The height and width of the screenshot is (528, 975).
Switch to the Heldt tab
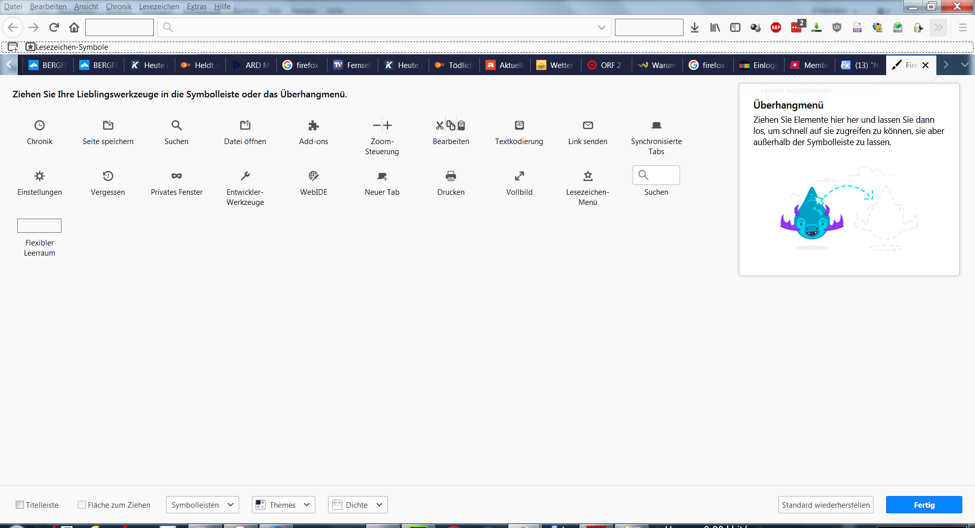pos(200,65)
